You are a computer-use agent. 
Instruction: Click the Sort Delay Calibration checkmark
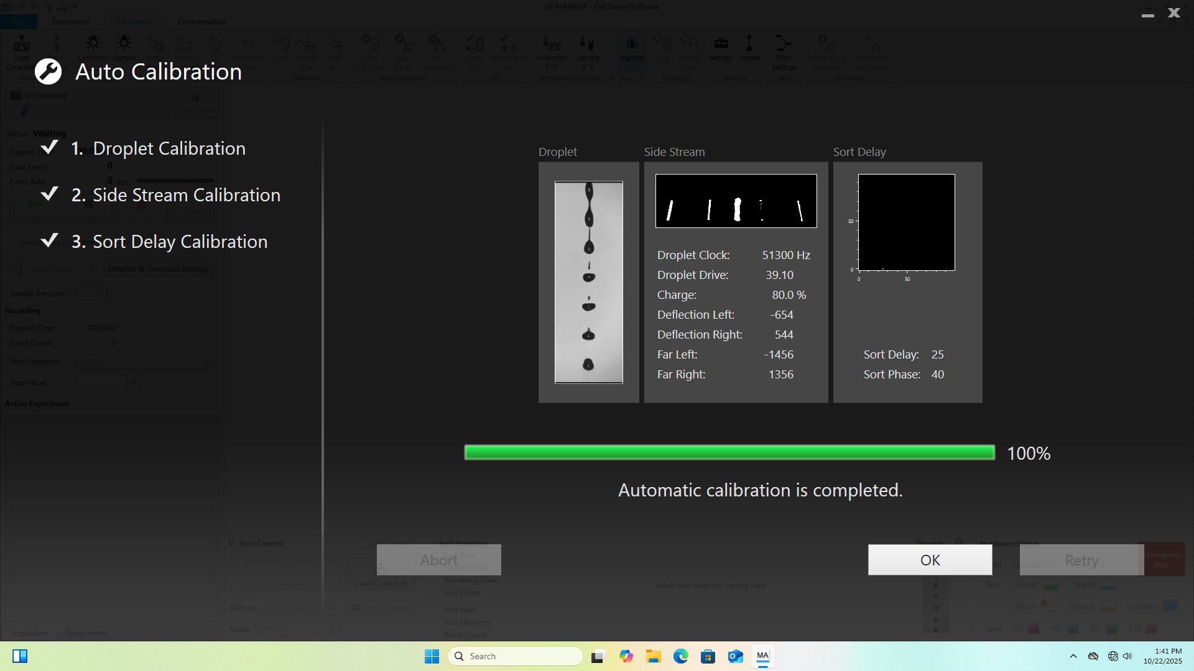coord(49,241)
